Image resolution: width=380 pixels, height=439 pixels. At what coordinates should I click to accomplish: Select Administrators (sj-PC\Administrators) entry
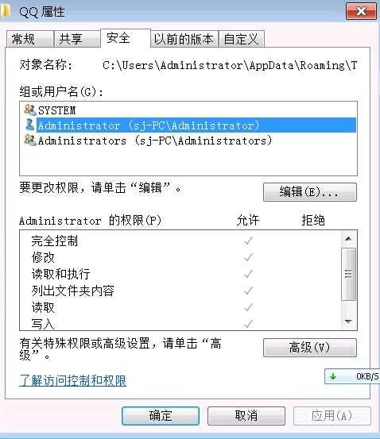coord(155,141)
